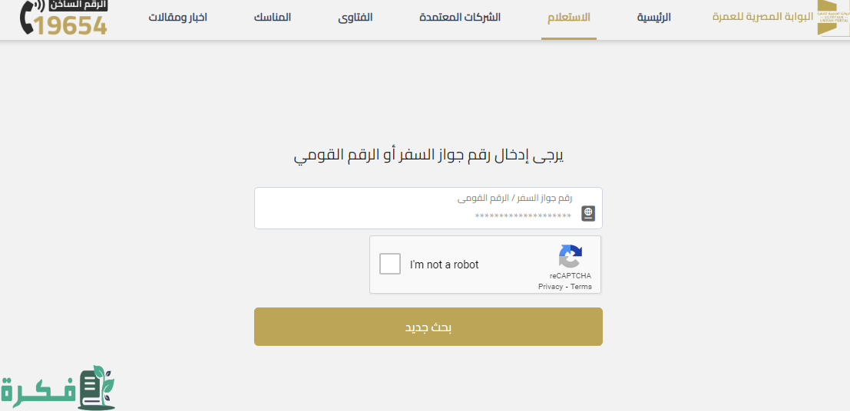
Task: Open the الاستعلام inquiry menu tab
Action: [x=569, y=18]
